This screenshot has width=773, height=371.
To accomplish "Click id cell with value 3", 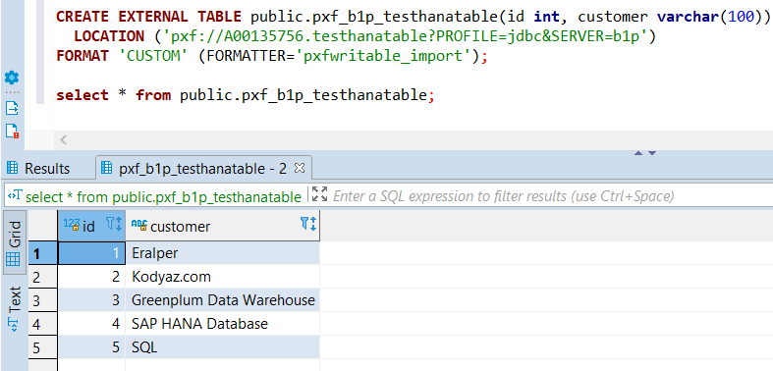I will point(91,300).
